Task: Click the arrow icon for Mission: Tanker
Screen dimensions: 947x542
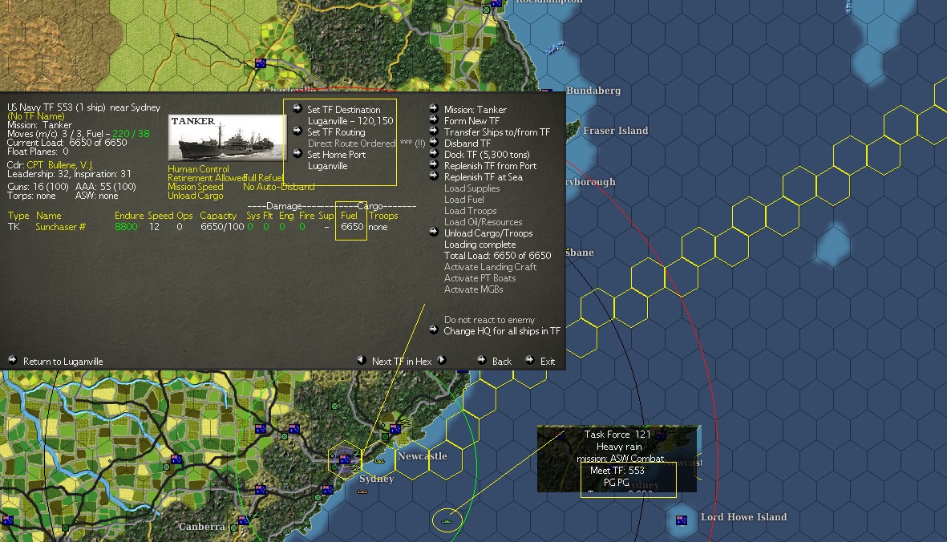Action: 434,108
